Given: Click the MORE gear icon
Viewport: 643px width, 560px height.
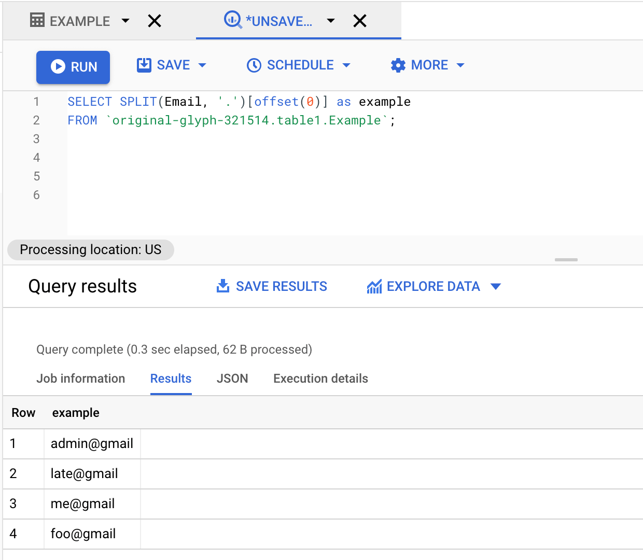Looking at the screenshot, I should coord(398,65).
